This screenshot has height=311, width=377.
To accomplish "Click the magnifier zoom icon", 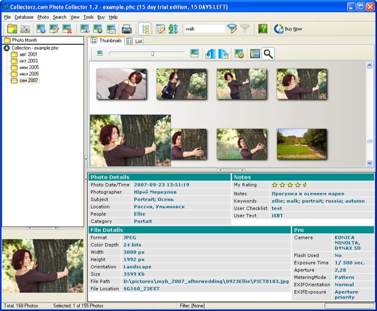I will tap(268, 54).
